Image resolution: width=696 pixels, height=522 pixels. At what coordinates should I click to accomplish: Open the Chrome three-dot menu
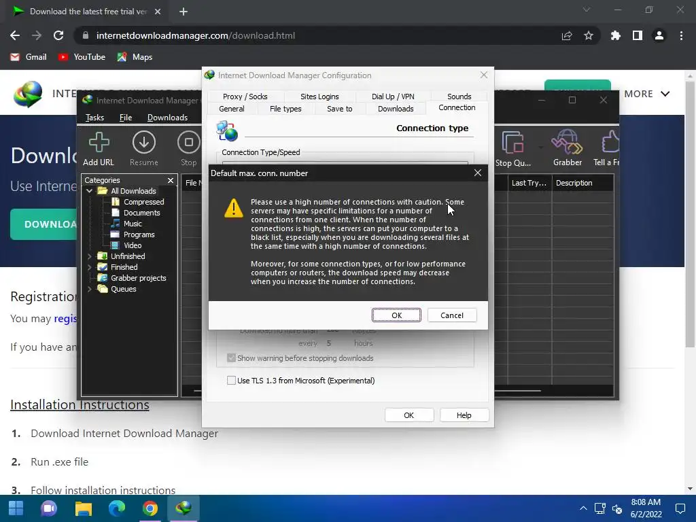click(681, 35)
